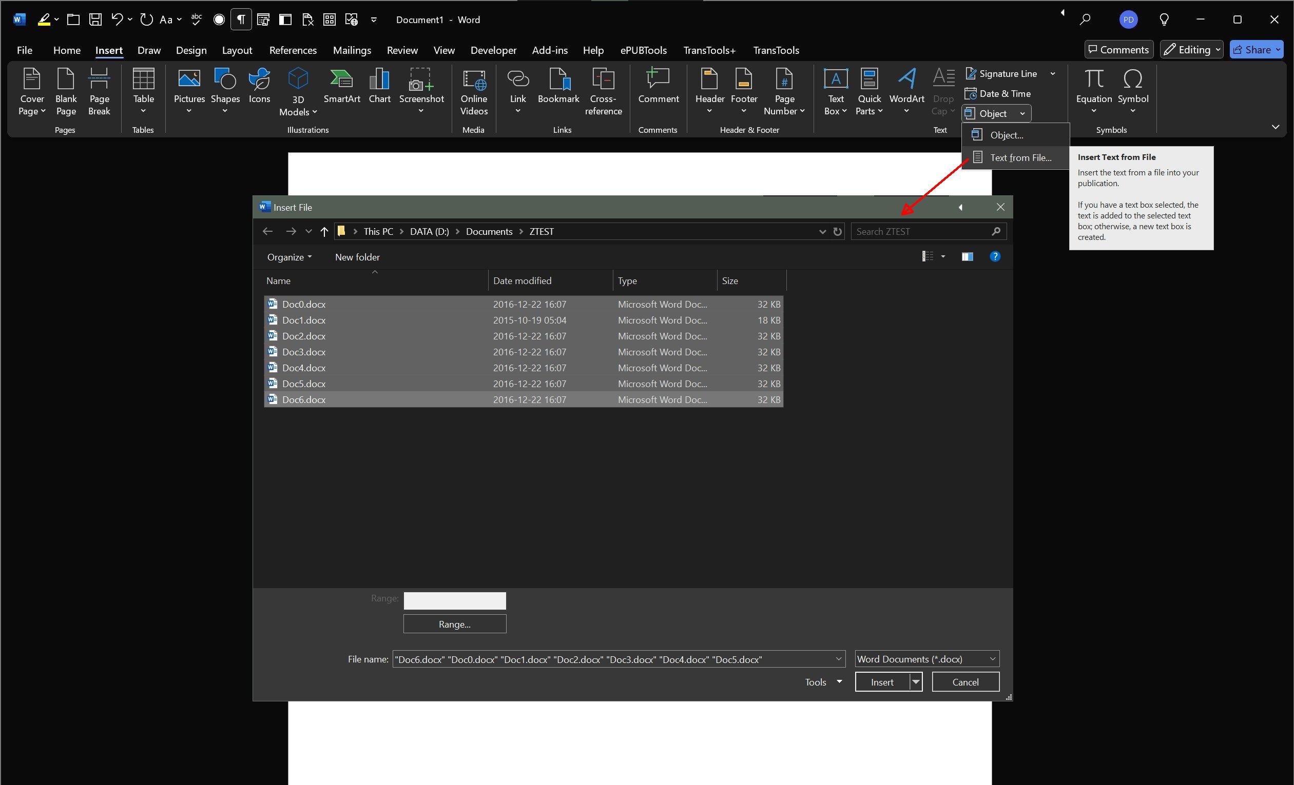
Task: Click the Cancel button
Action: [x=965, y=681]
